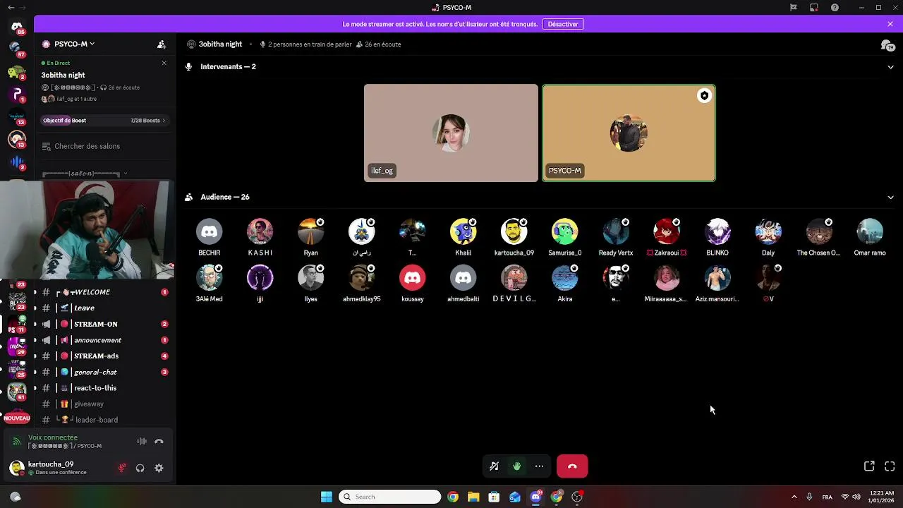Open File Explorer from the taskbar
The image size is (903, 508).
[473, 497]
